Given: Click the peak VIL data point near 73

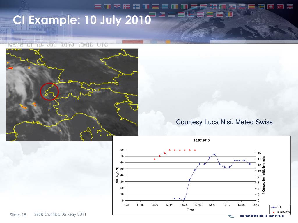Looking at the screenshot, I should click(214, 154).
